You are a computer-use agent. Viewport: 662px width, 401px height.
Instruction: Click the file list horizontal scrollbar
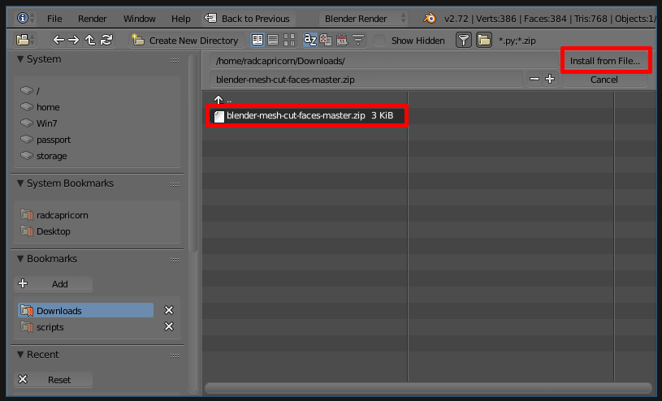429,388
